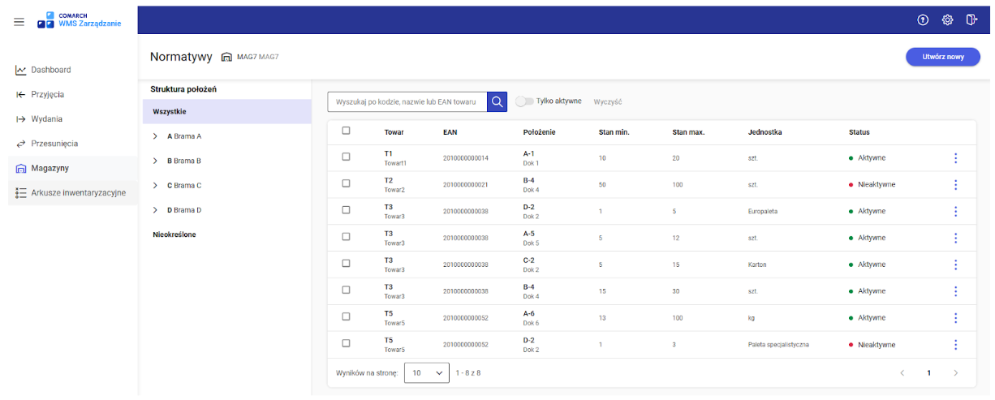Image resolution: width=995 pixels, height=400 pixels.
Task: Select Nieokreślone in location structure
Action: [x=174, y=234]
